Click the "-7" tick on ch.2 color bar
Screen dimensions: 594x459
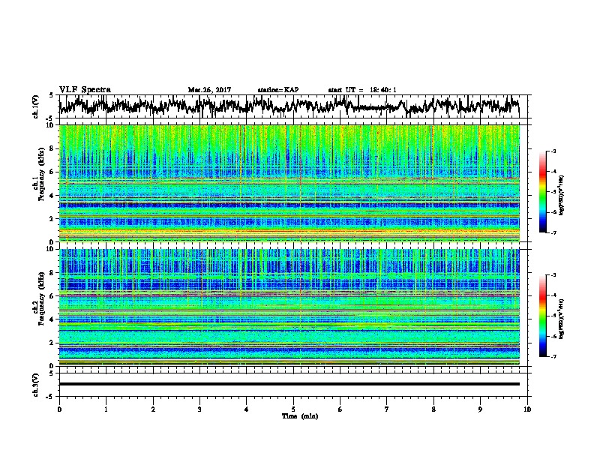(x=553, y=356)
